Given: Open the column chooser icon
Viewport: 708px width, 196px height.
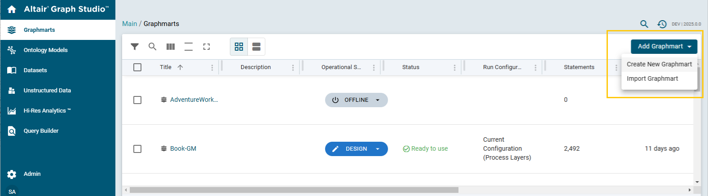Looking at the screenshot, I should [171, 47].
